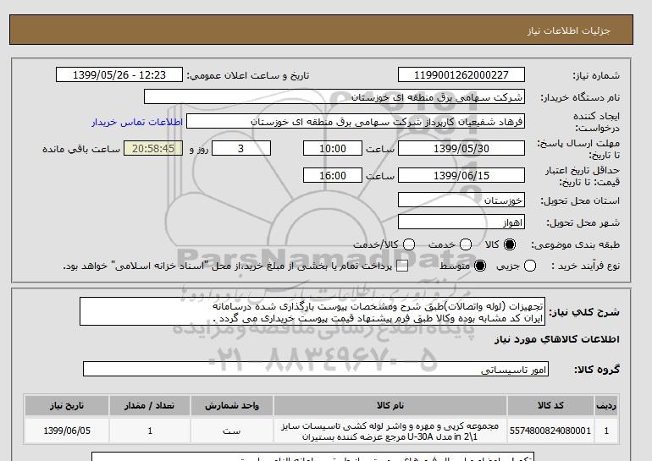Click the item code cell 5574800824080001

tap(550, 431)
